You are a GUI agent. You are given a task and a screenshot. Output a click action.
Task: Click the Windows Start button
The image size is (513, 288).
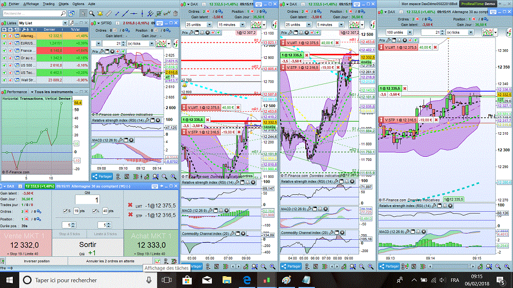(9, 280)
